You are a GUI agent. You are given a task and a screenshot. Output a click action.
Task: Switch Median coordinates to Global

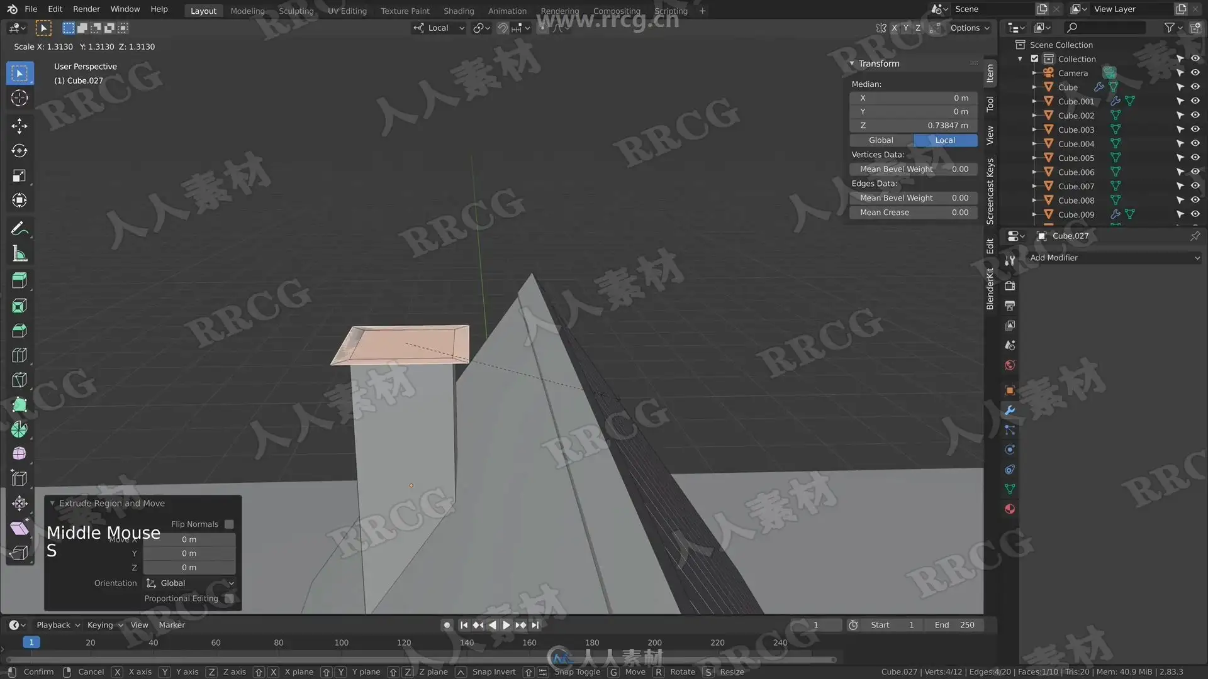pos(881,140)
